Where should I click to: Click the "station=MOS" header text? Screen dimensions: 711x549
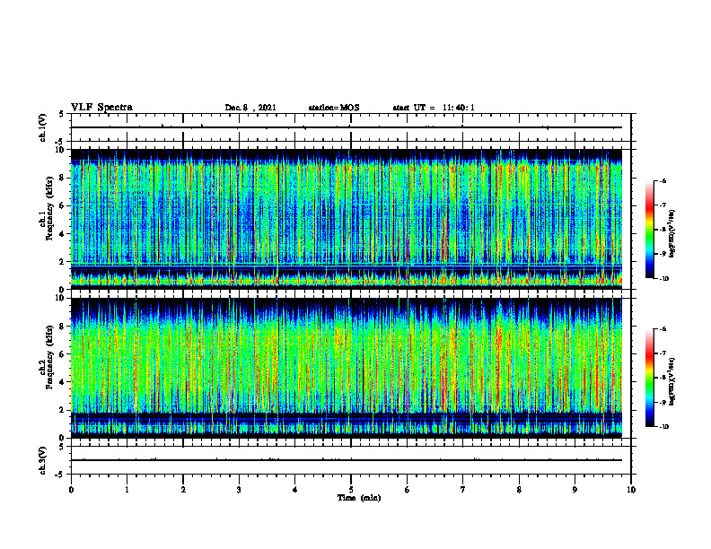pos(334,108)
